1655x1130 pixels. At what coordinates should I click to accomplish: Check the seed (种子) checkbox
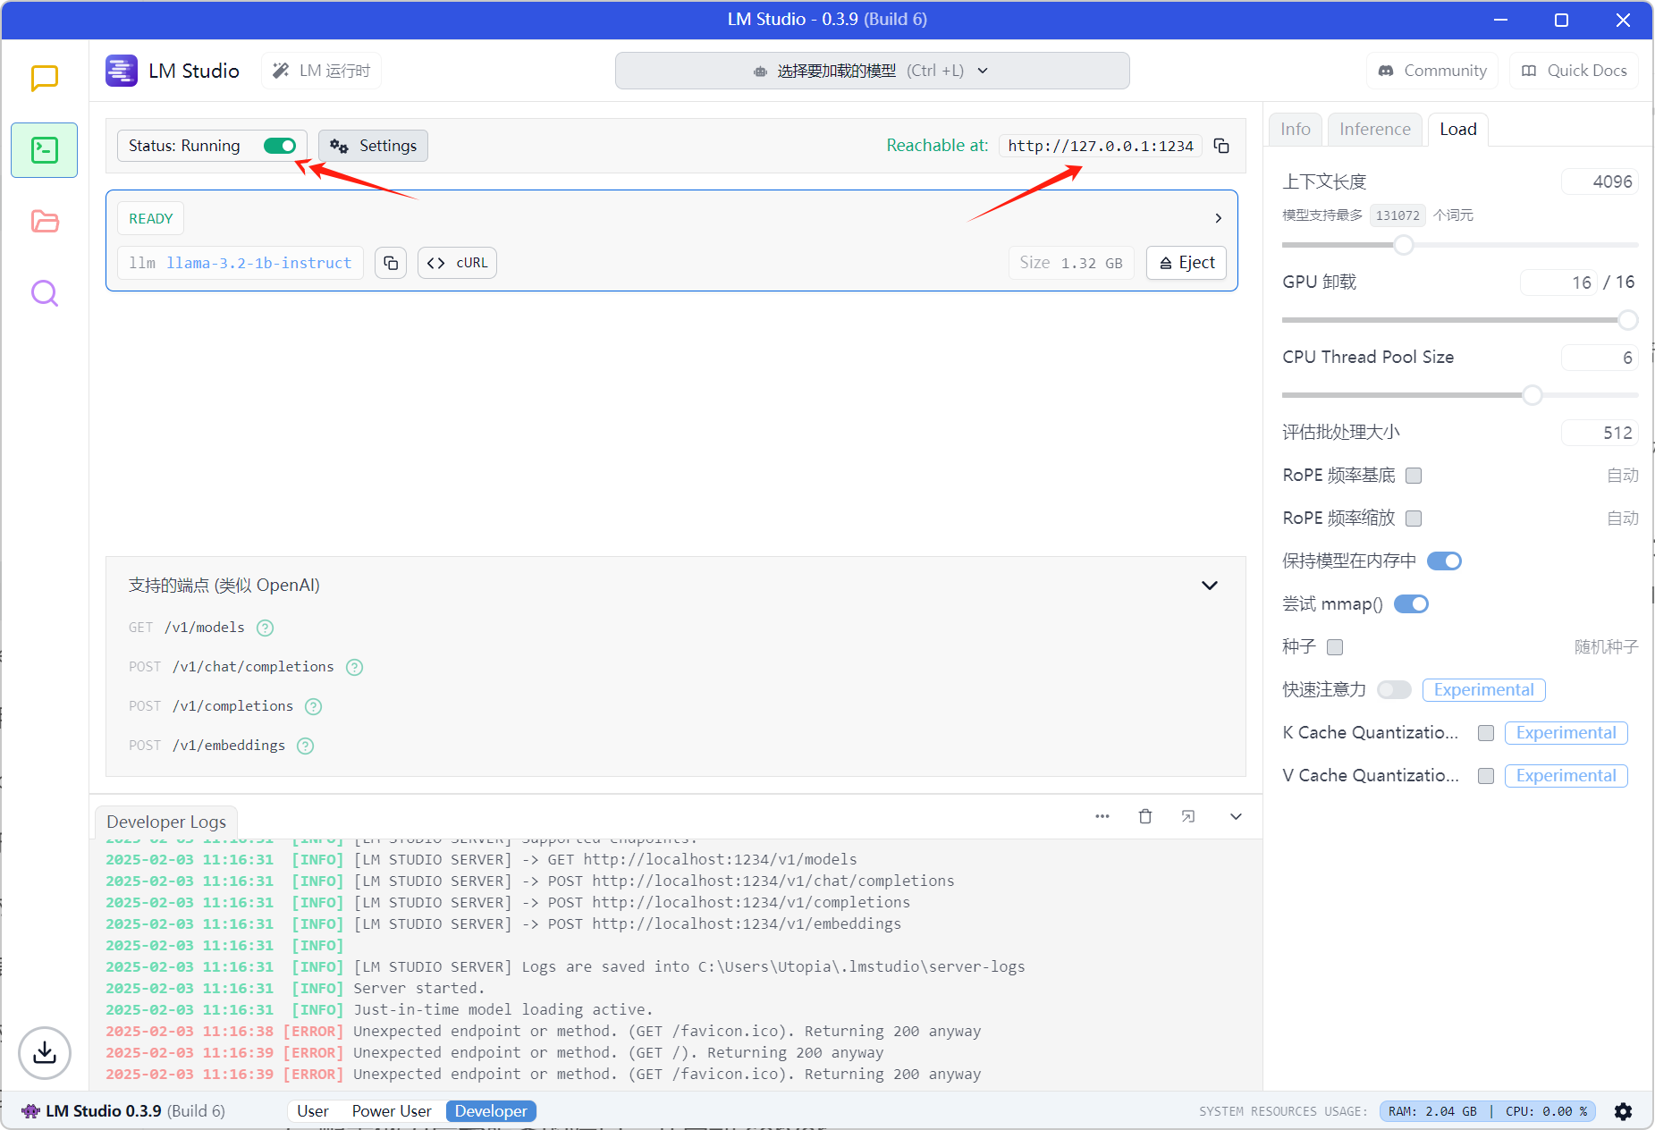click(x=1335, y=647)
